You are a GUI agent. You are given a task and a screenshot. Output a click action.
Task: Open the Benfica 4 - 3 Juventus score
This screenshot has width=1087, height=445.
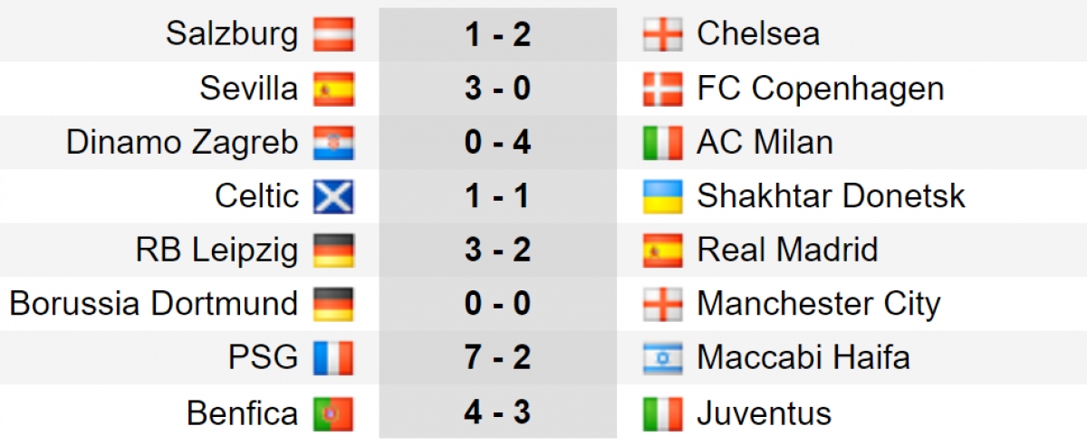coord(497,413)
